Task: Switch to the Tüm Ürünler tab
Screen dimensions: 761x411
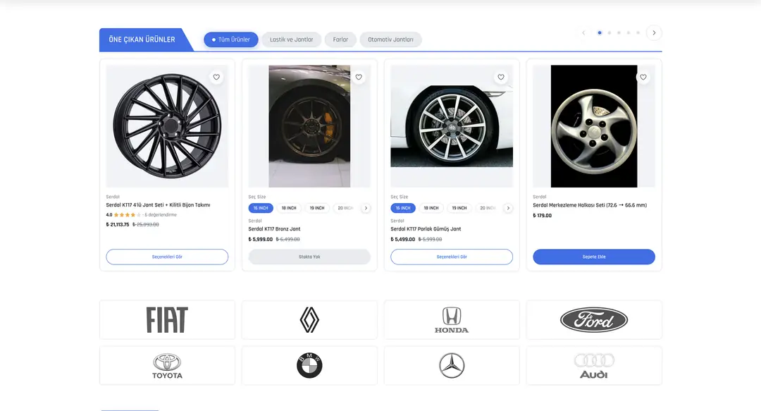Action: 231,39
